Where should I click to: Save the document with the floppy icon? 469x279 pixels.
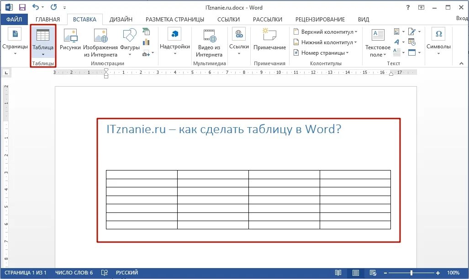pyautogui.click(x=22, y=7)
